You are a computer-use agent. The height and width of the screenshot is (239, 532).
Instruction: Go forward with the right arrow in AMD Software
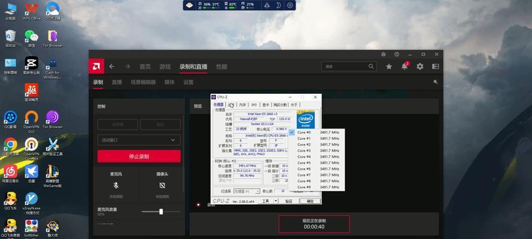[127, 66]
